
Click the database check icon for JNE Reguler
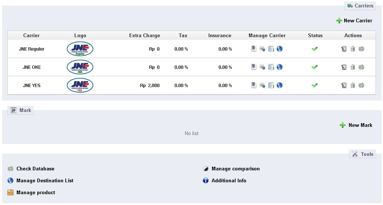click(x=361, y=49)
